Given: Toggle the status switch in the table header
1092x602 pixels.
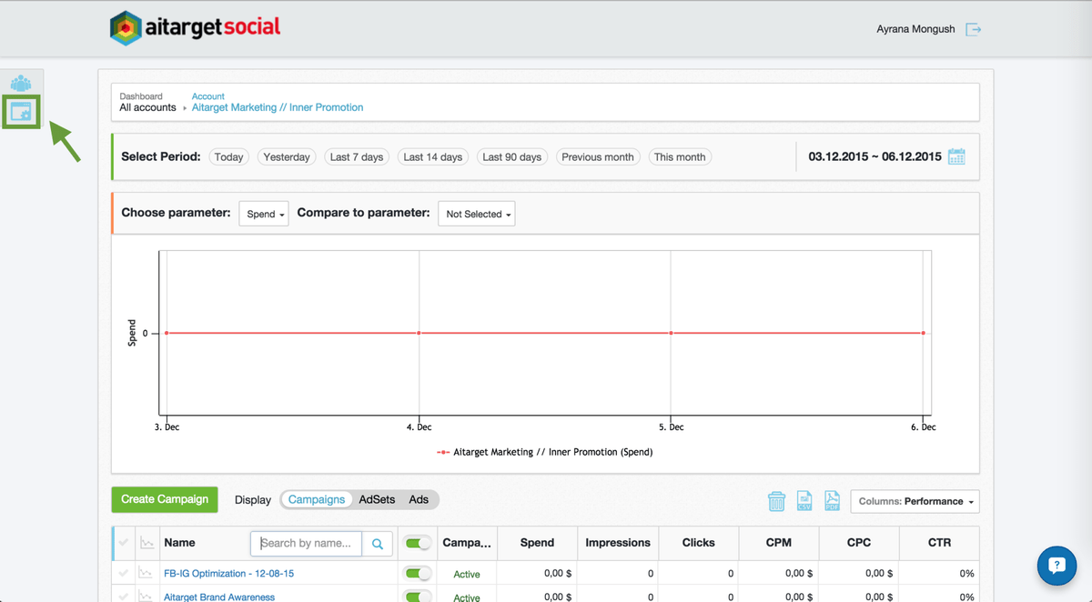Looking at the screenshot, I should click(x=418, y=543).
